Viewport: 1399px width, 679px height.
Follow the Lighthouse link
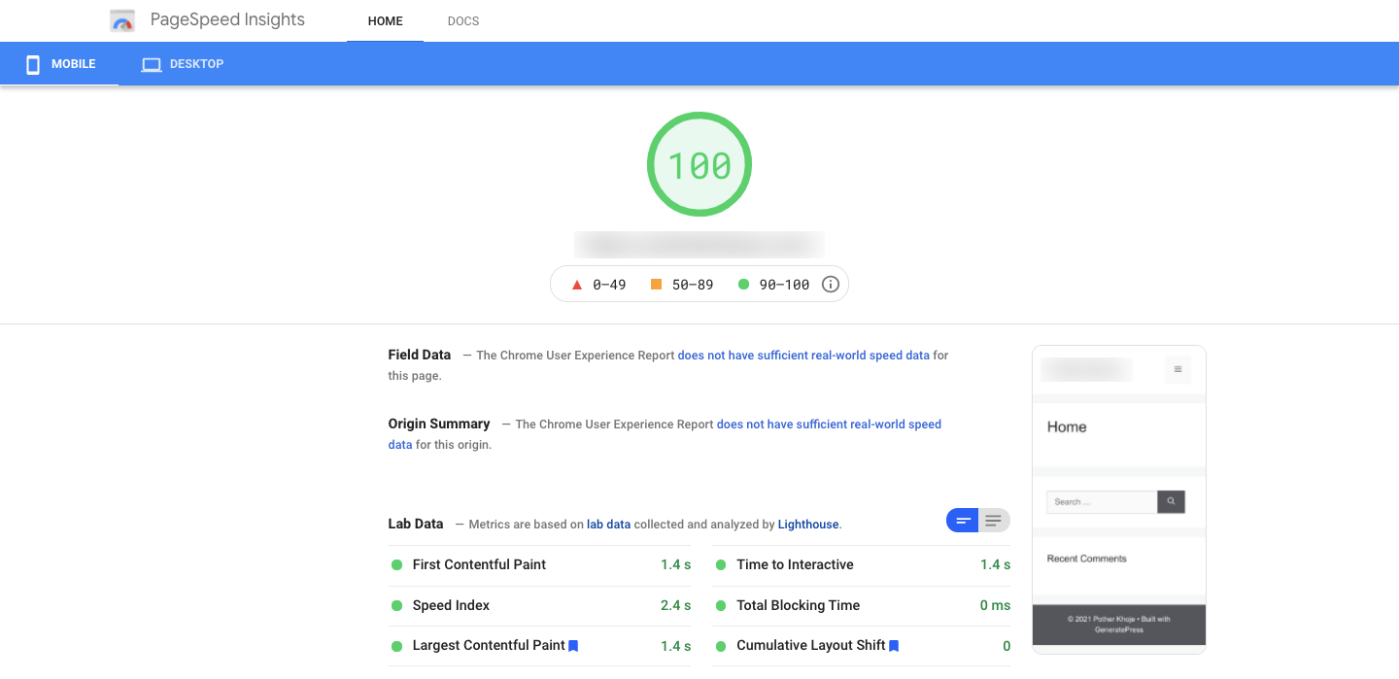click(x=808, y=525)
